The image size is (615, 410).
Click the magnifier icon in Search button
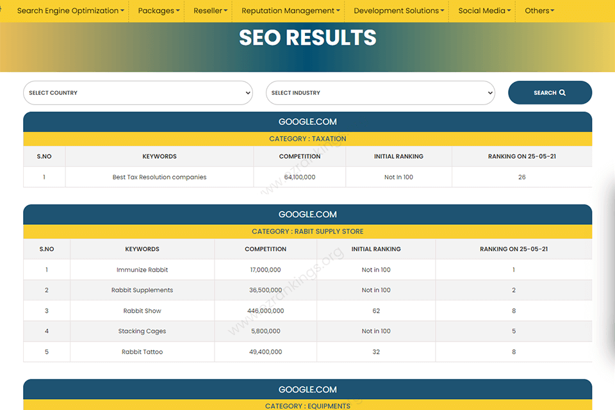[x=562, y=93]
